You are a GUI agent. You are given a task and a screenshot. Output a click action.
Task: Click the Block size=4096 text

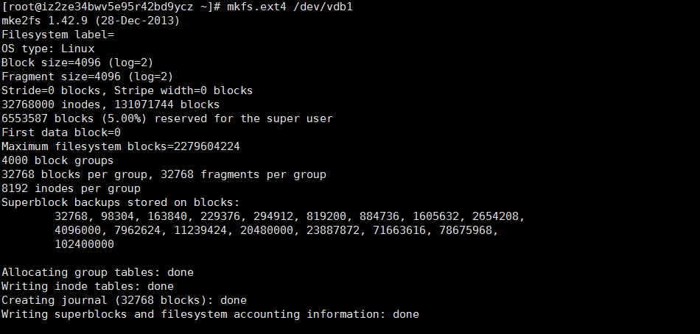52,63
